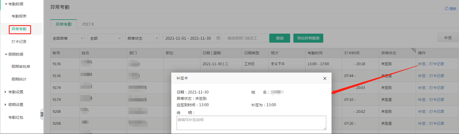Open the calendar icon in the date range field

coord(218,38)
